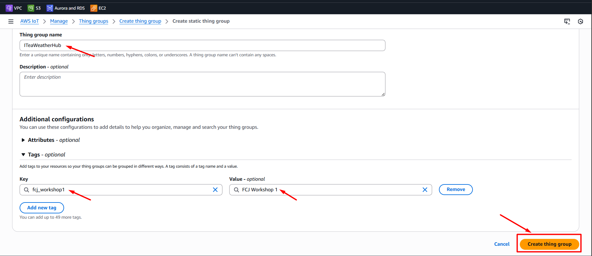This screenshot has height=256, width=592.
Task: Remove the fcj_workshop1 tag
Action: [456, 189]
